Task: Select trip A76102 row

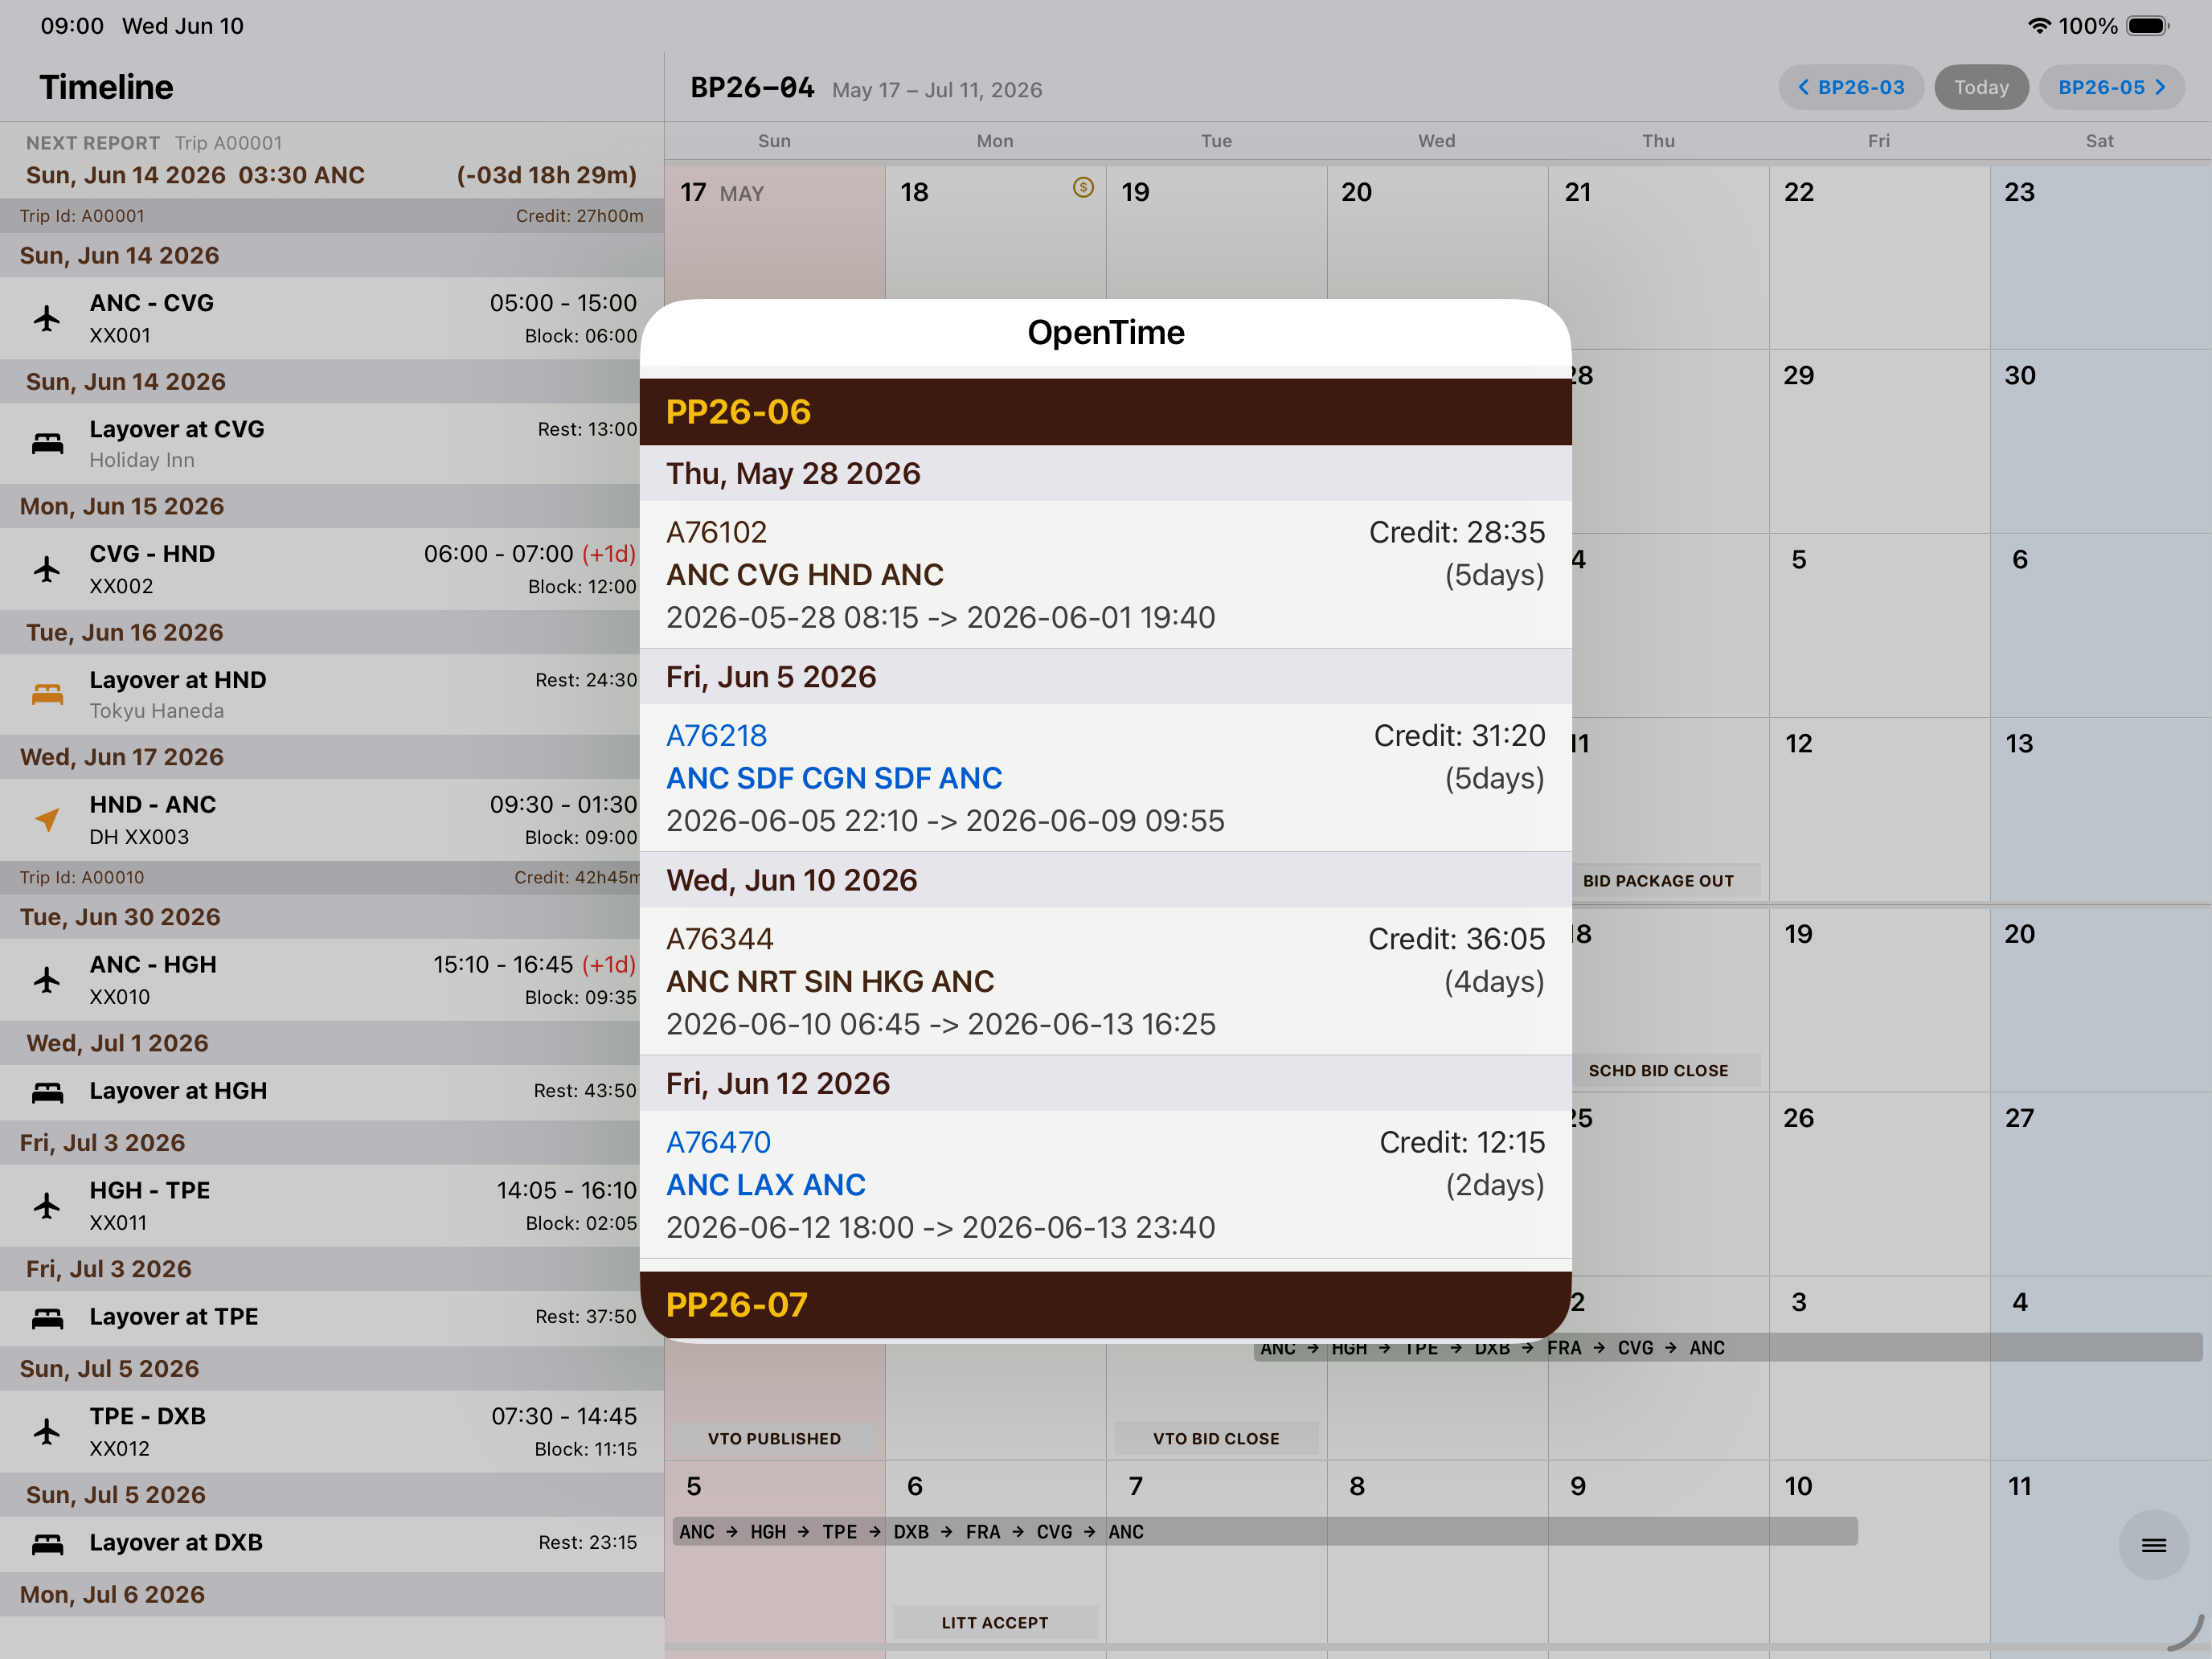Action: click(x=1105, y=574)
